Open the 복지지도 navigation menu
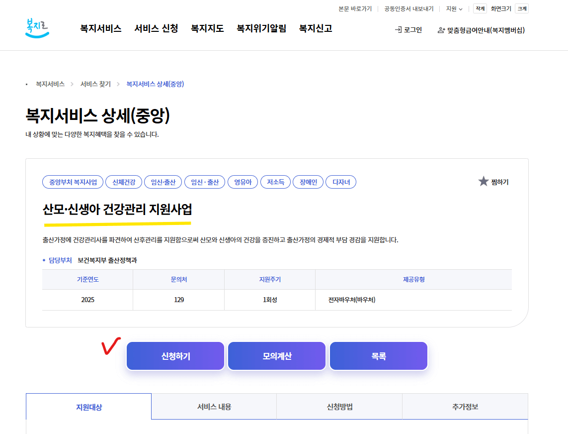 (207, 29)
